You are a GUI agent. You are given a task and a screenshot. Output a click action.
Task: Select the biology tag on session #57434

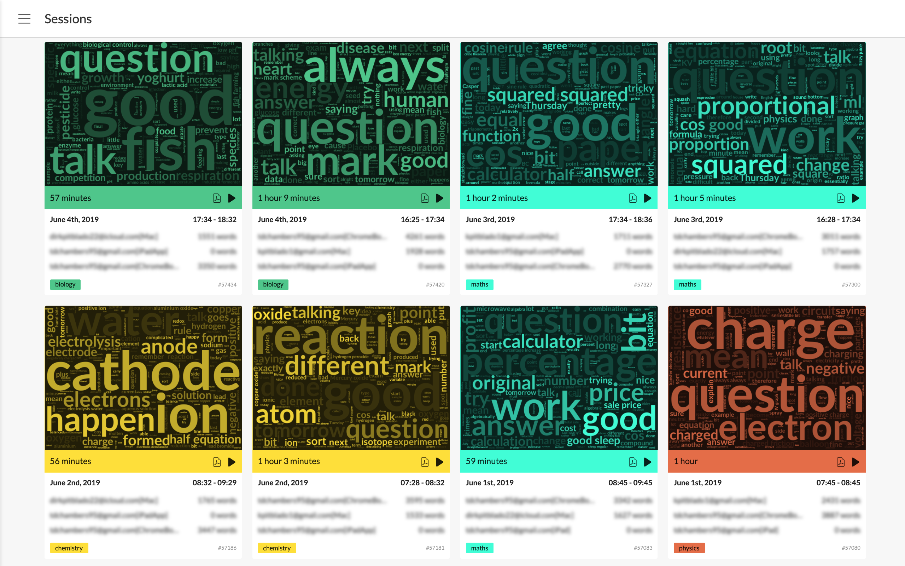[x=64, y=283]
